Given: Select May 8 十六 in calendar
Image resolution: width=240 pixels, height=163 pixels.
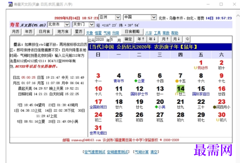Looking at the screenshot, I should [x=201, y=78].
